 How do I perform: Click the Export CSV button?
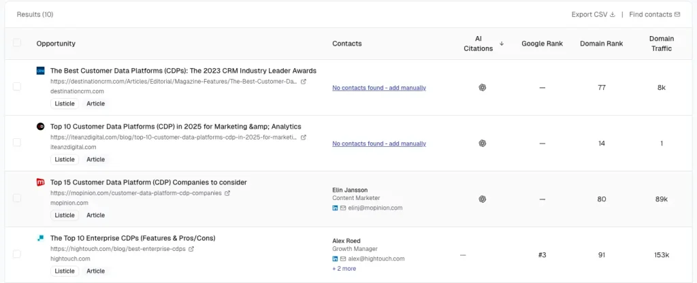594,15
